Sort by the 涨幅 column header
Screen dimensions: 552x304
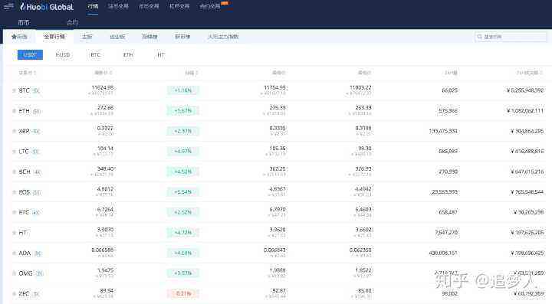pos(192,73)
